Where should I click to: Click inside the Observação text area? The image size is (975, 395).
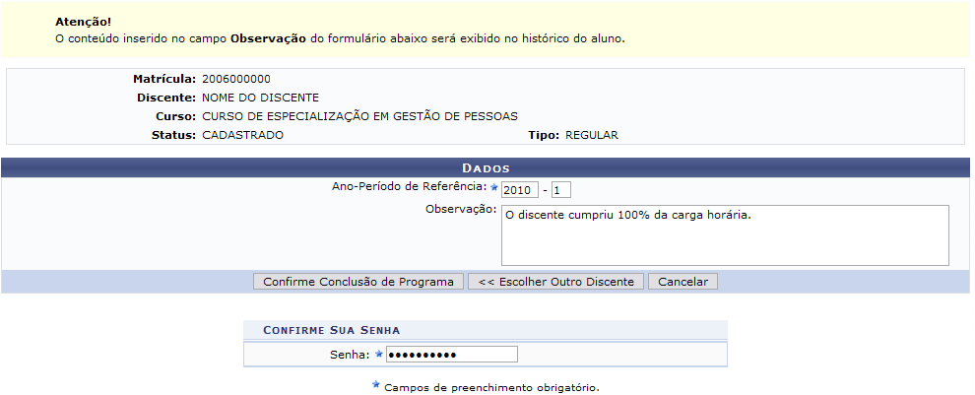pyautogui.click(x=724, y=235)
